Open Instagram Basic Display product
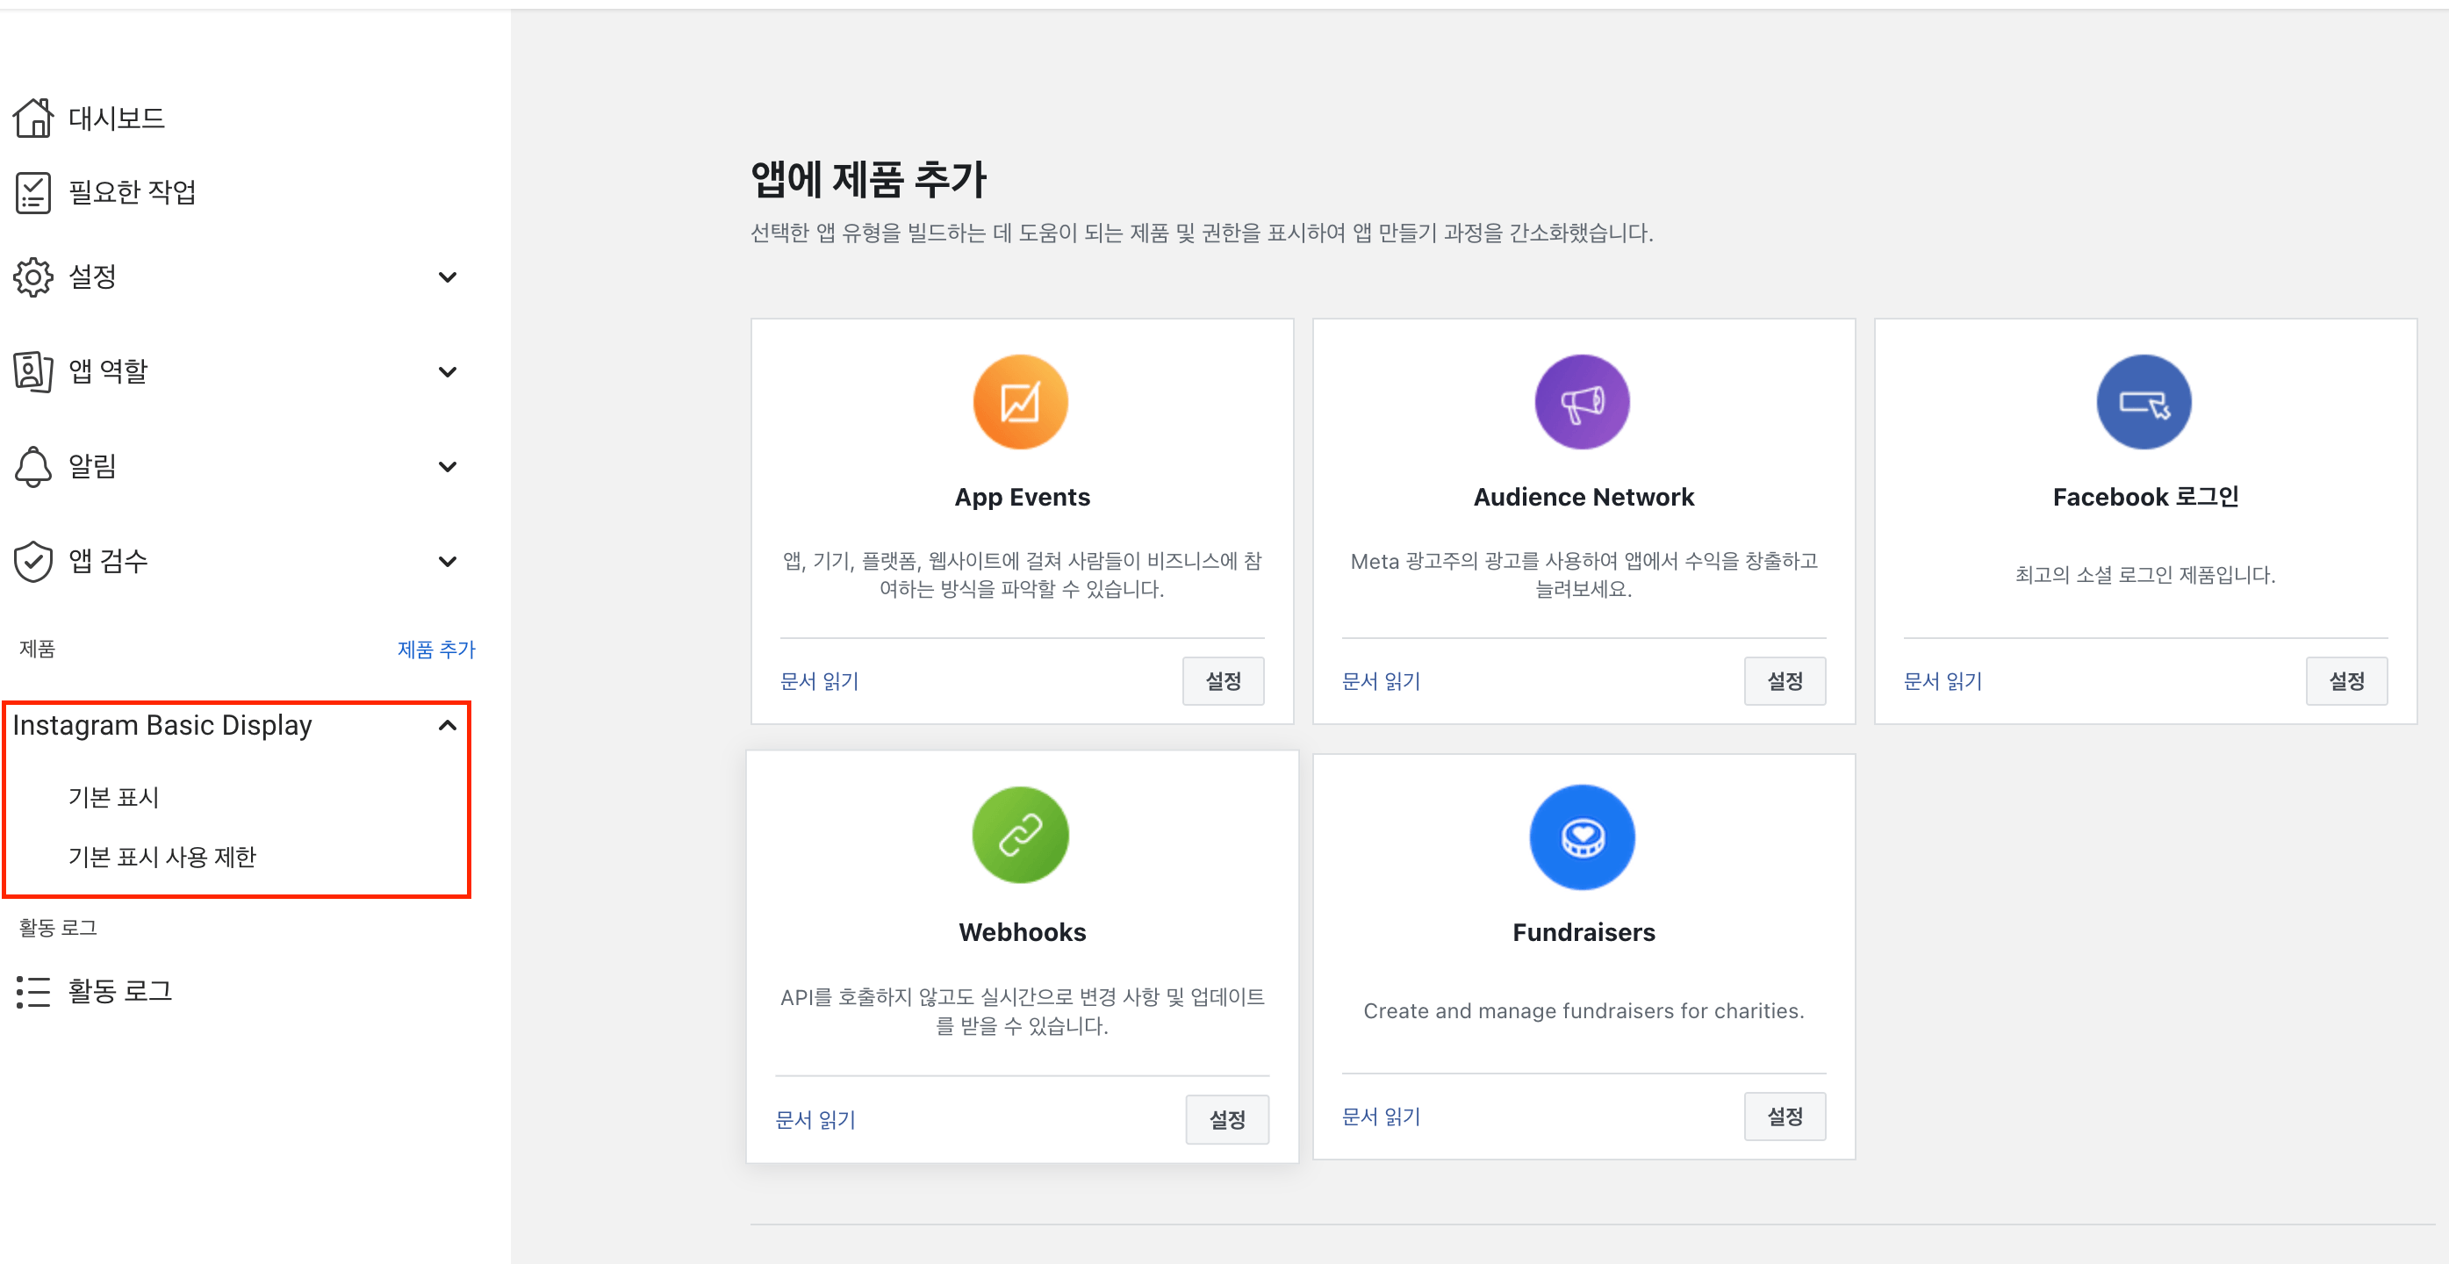The image size is (2449, 1264). (x=162, y=725)
